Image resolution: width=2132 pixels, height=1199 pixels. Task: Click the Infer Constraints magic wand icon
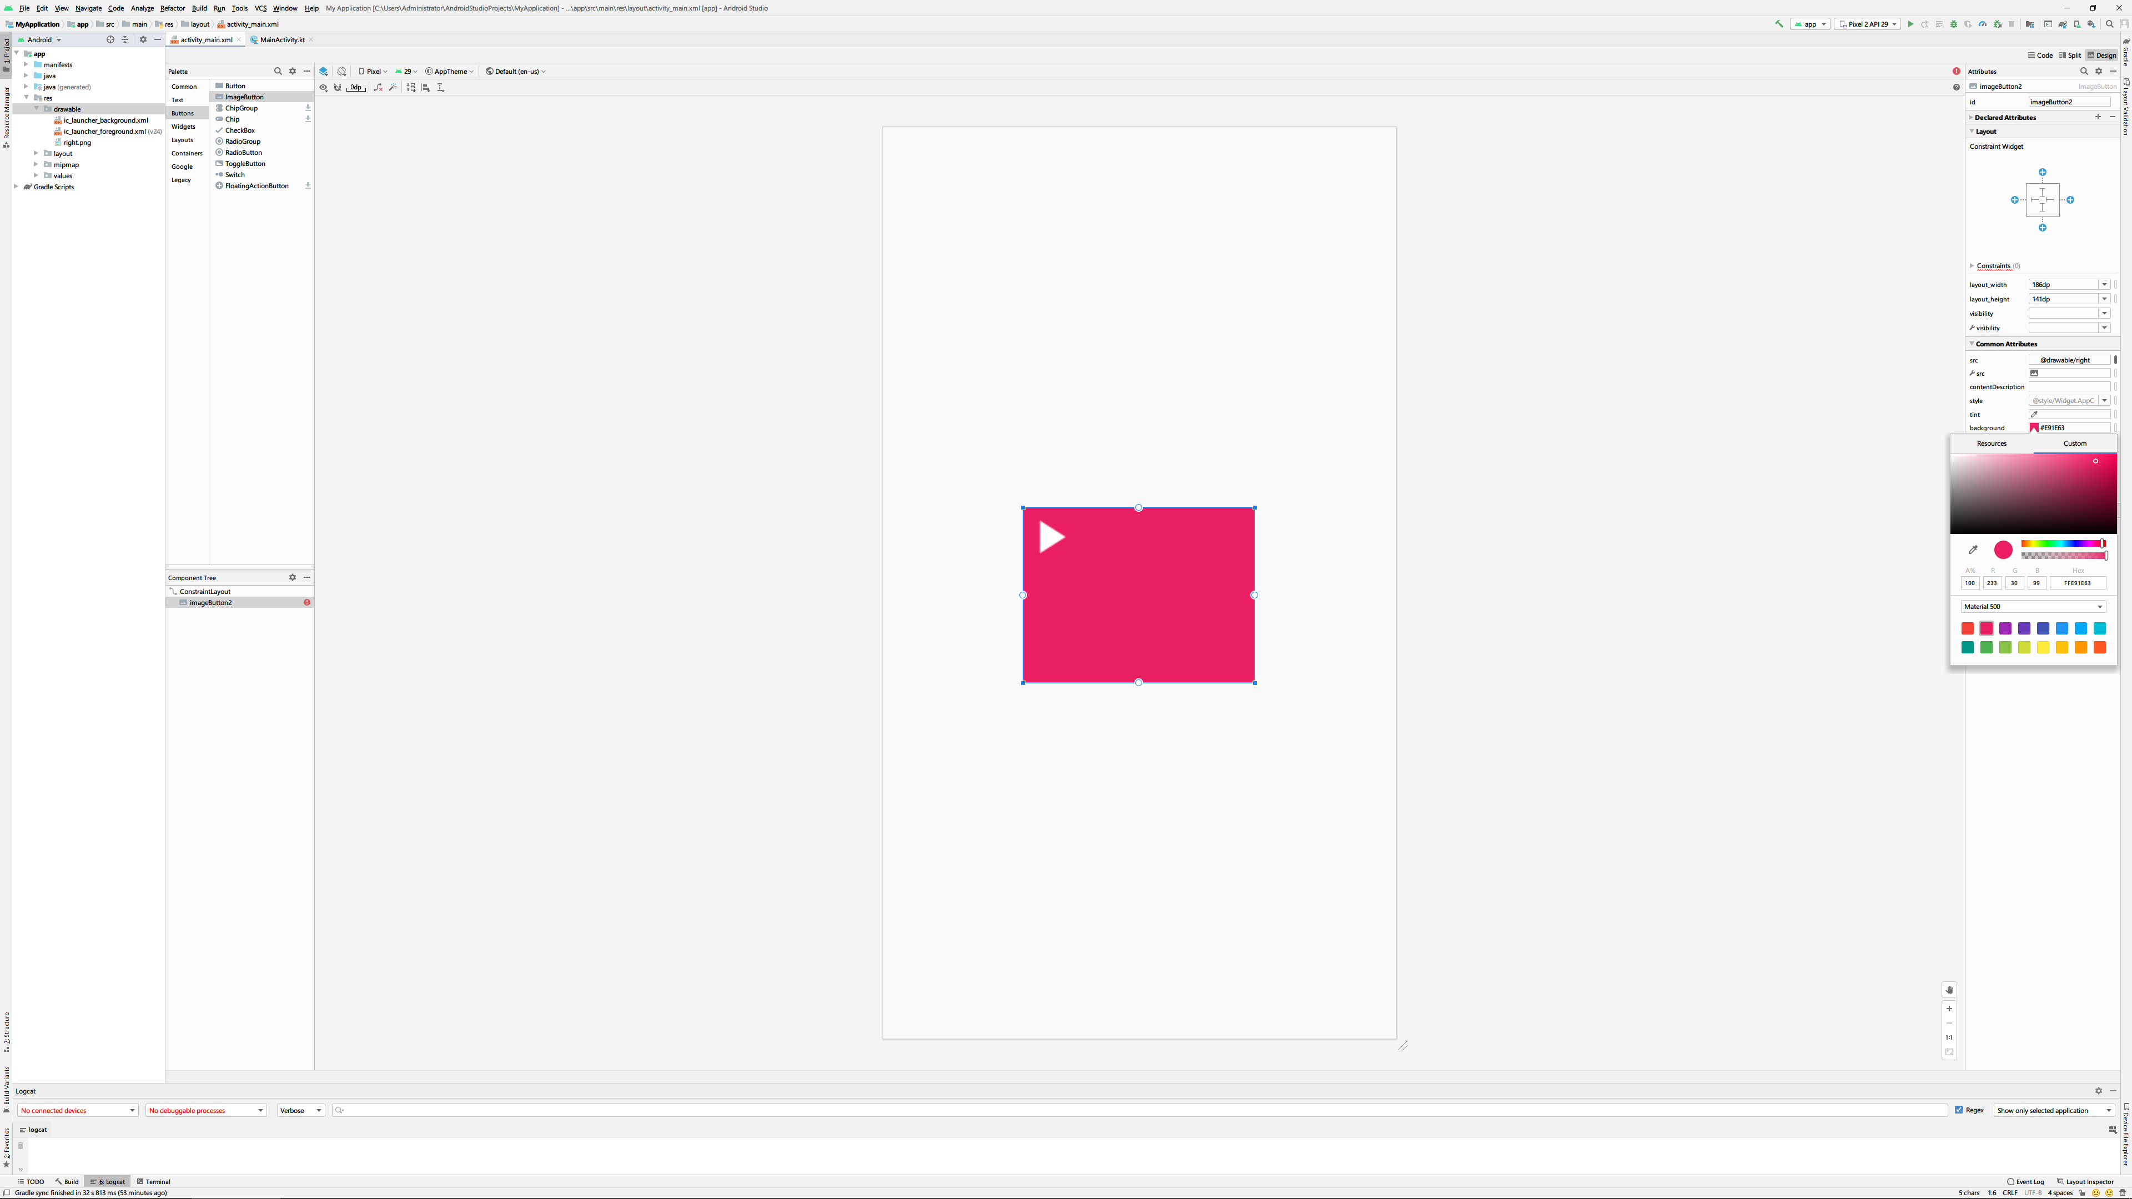tap(393, 88)
